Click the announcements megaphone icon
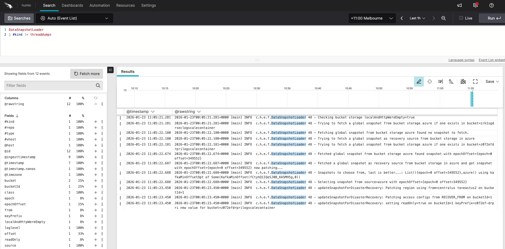Screen dimensions: 505x249 (459, 5)
